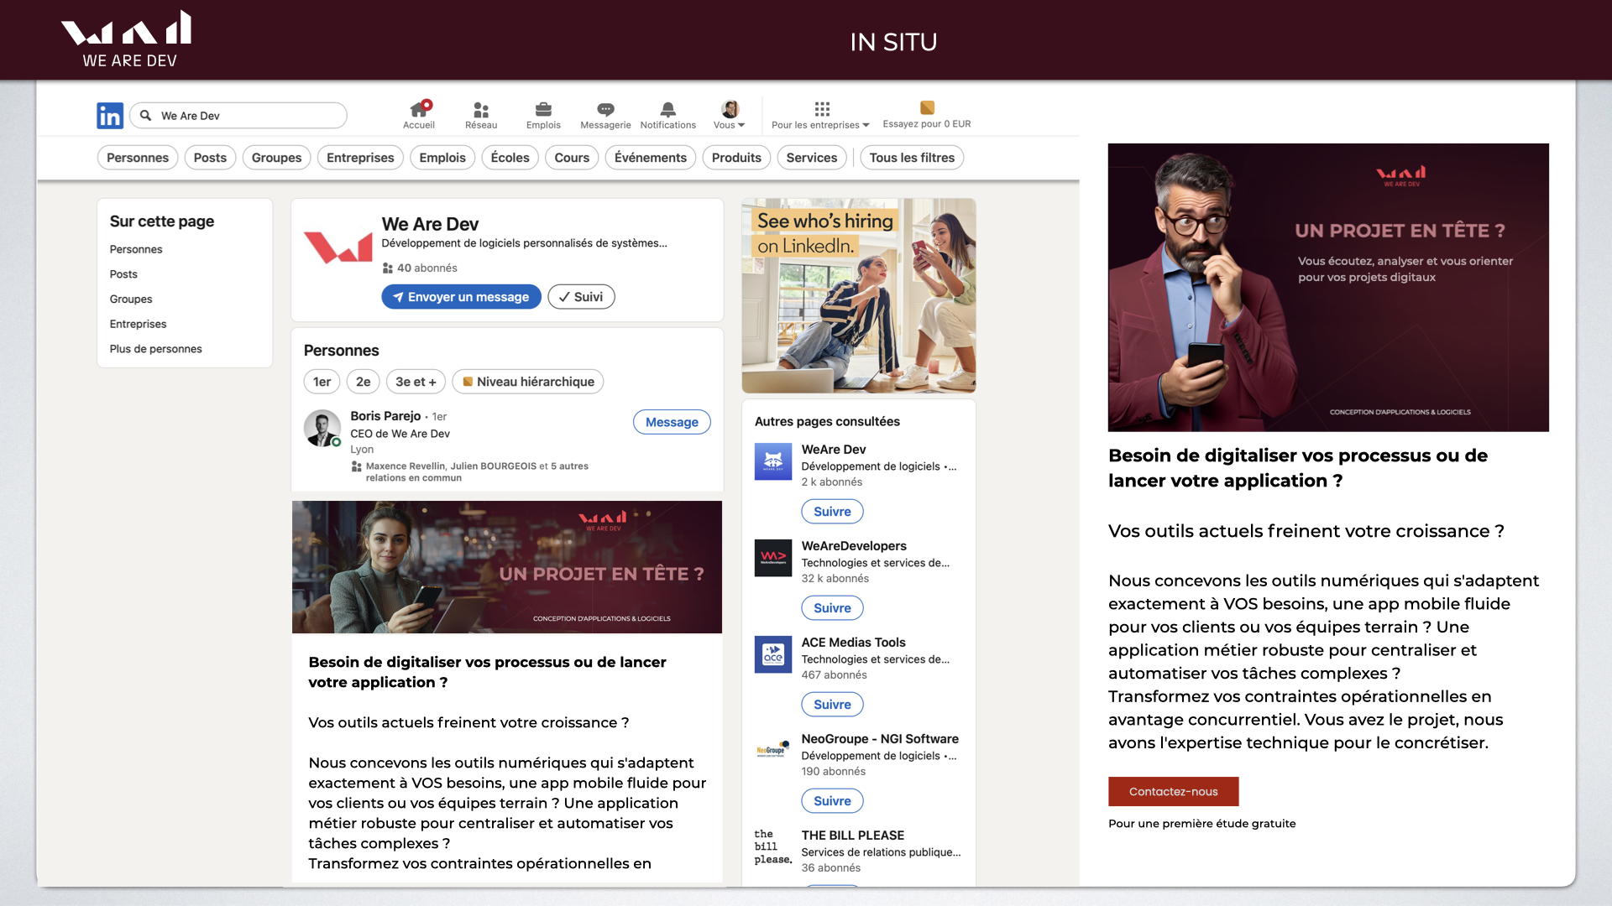Viewport: 1612px width, 906px height.
Task: Click the red Contactez-nous button
Action: (1173, 792)
